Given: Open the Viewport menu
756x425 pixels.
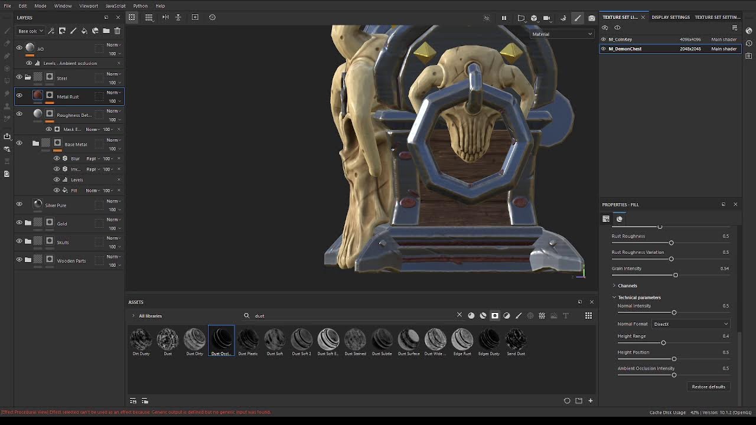Looking at the screenshot, I should point(89,6).
